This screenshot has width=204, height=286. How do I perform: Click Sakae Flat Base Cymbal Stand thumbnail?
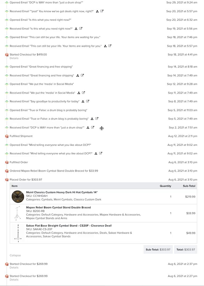[18, 233]
